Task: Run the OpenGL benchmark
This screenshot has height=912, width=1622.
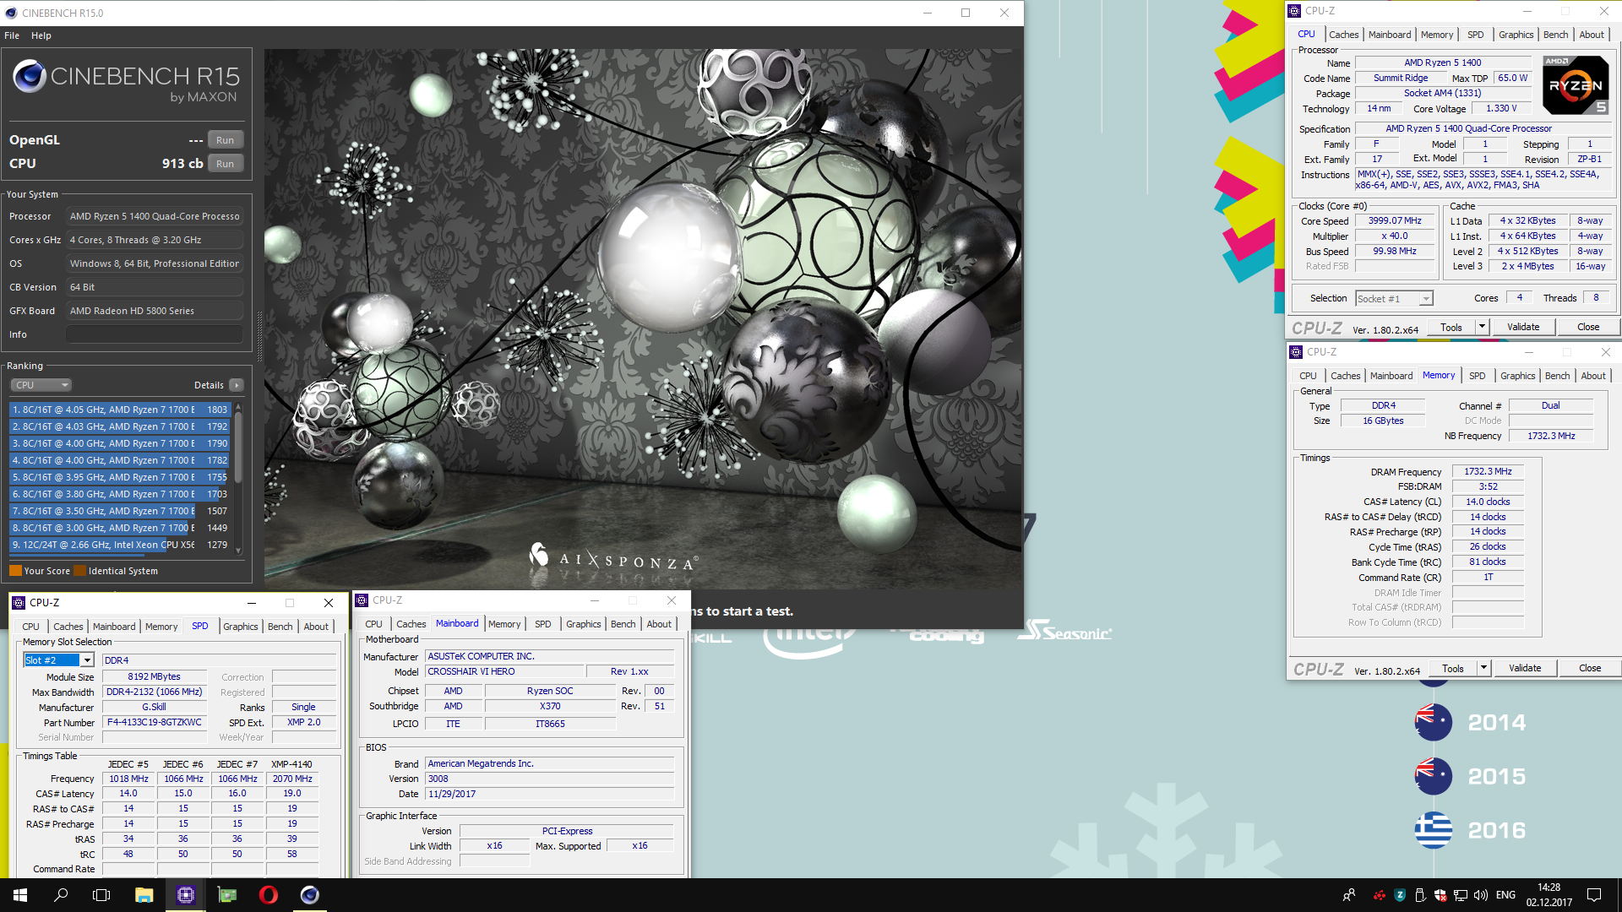Action: (x=225, y=140)
